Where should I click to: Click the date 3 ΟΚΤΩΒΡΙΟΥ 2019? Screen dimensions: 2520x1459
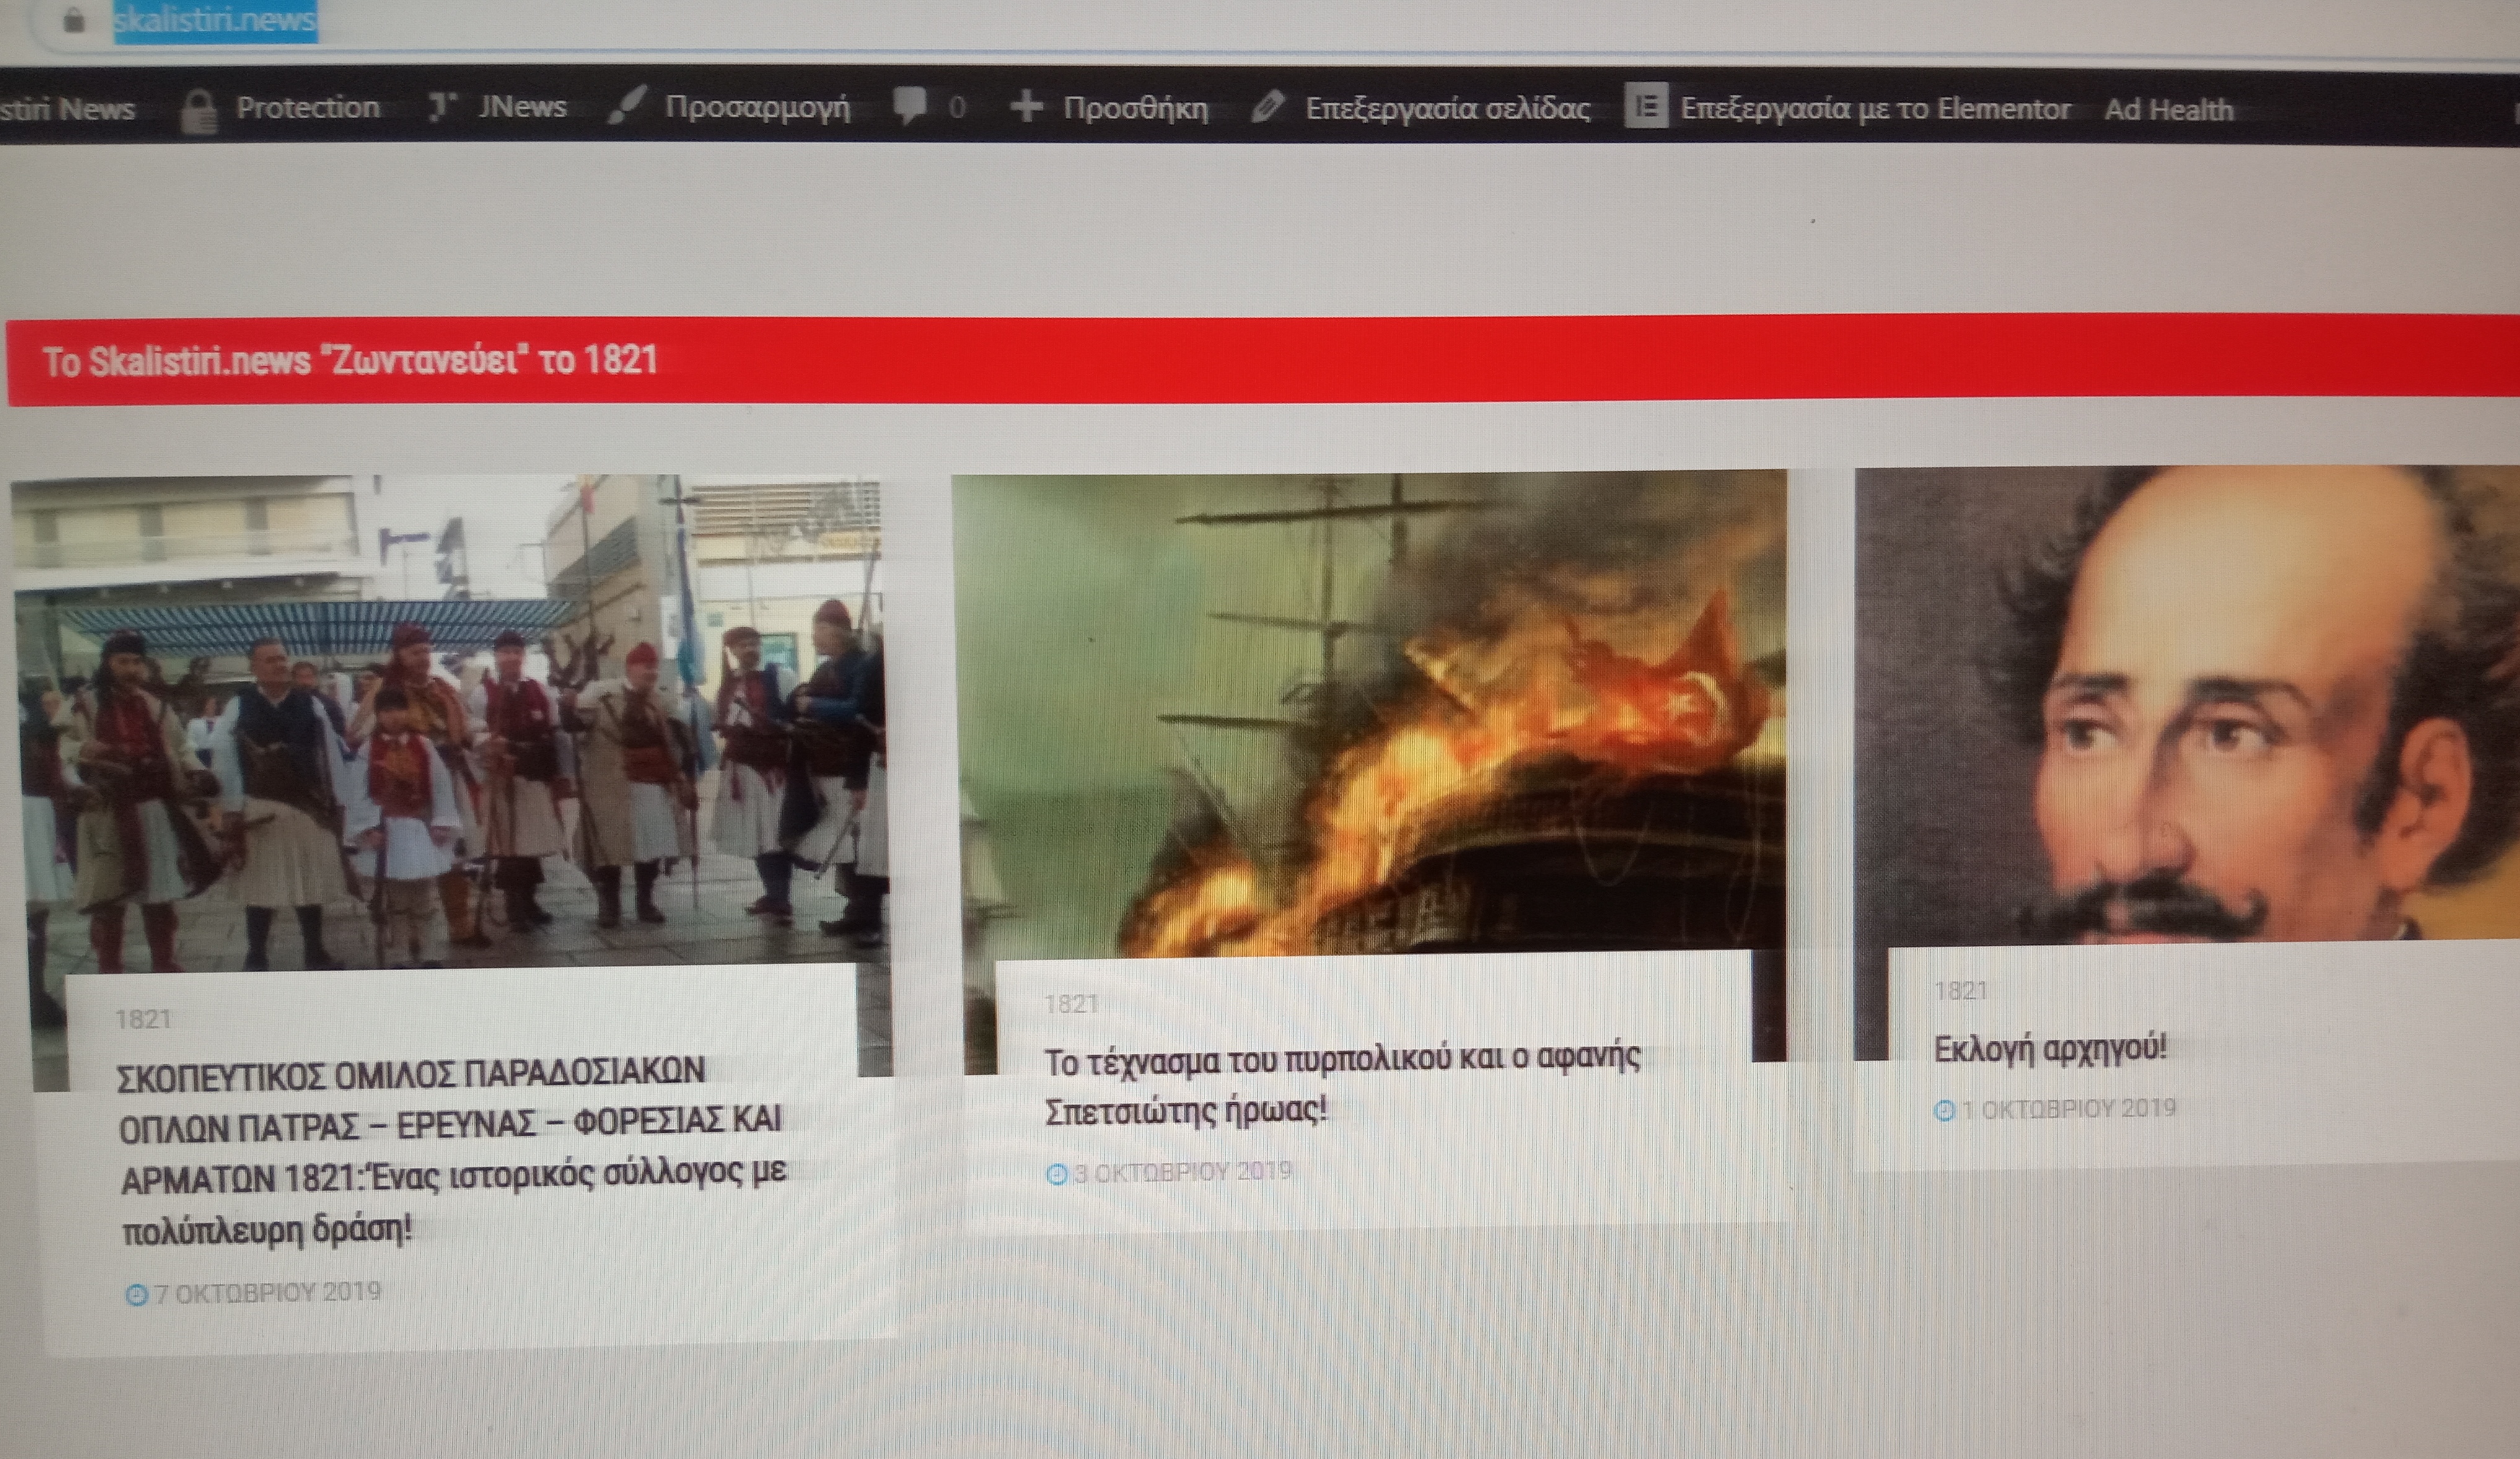1183,1172
